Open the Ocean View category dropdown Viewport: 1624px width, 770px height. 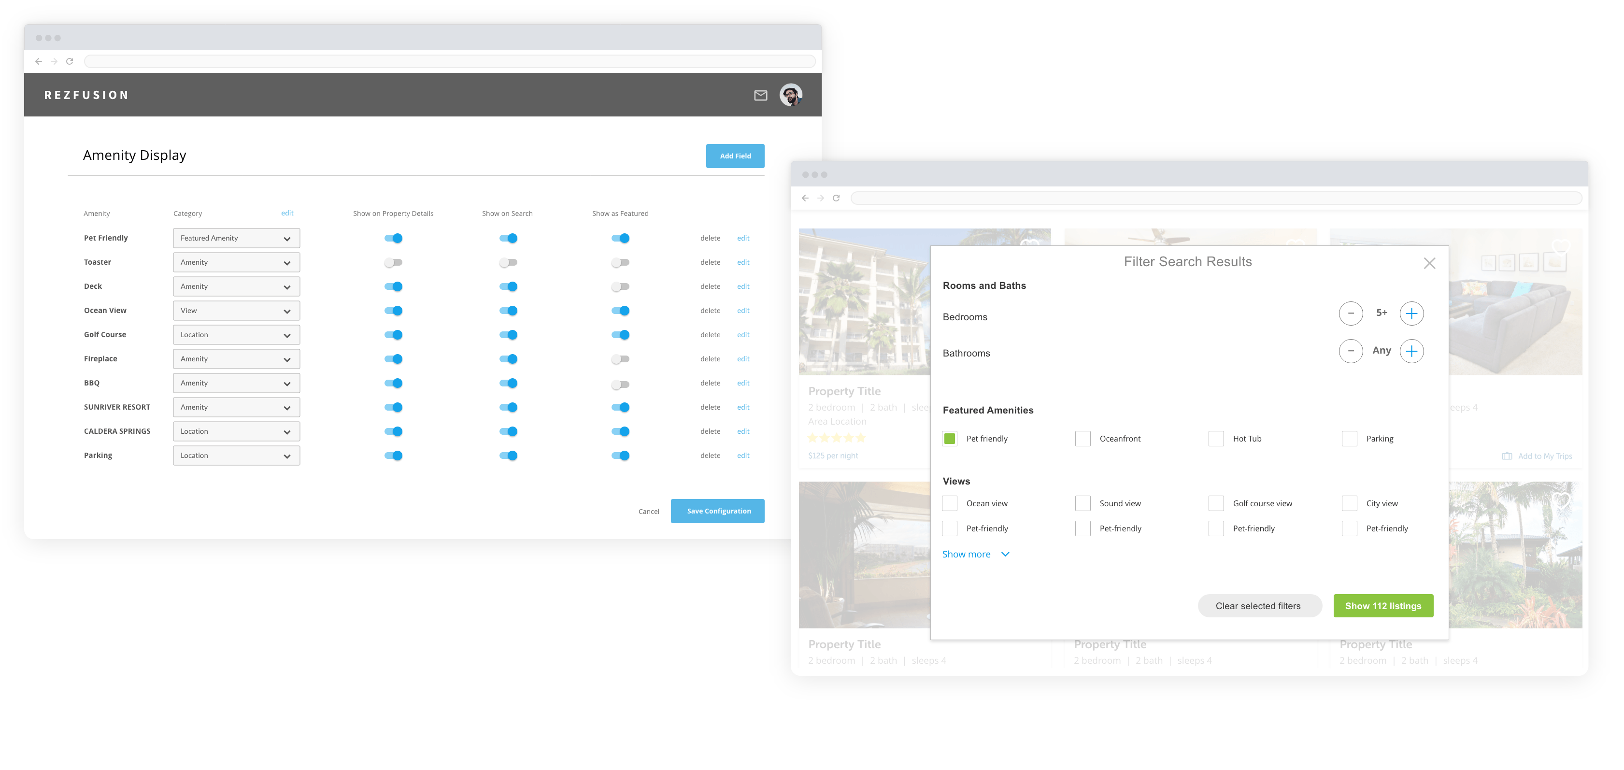point(236,311)
